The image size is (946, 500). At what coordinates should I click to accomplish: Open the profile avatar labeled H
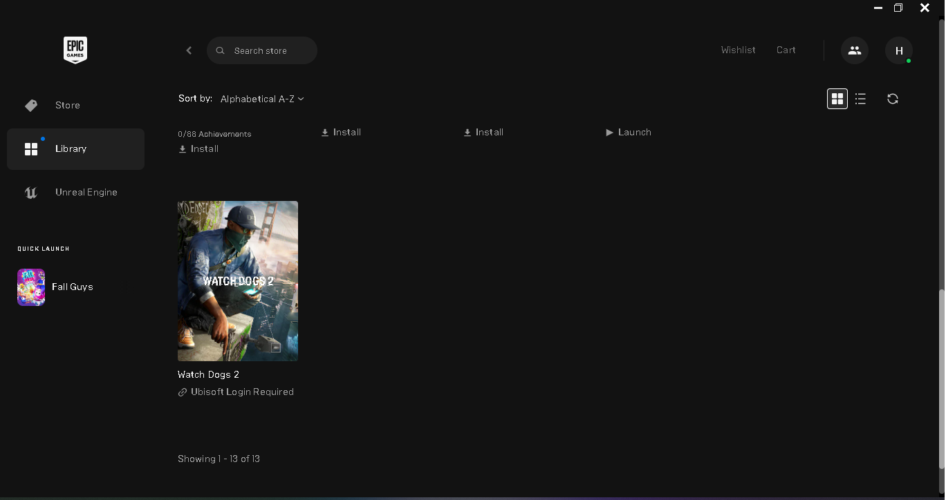tap(899, 50)
